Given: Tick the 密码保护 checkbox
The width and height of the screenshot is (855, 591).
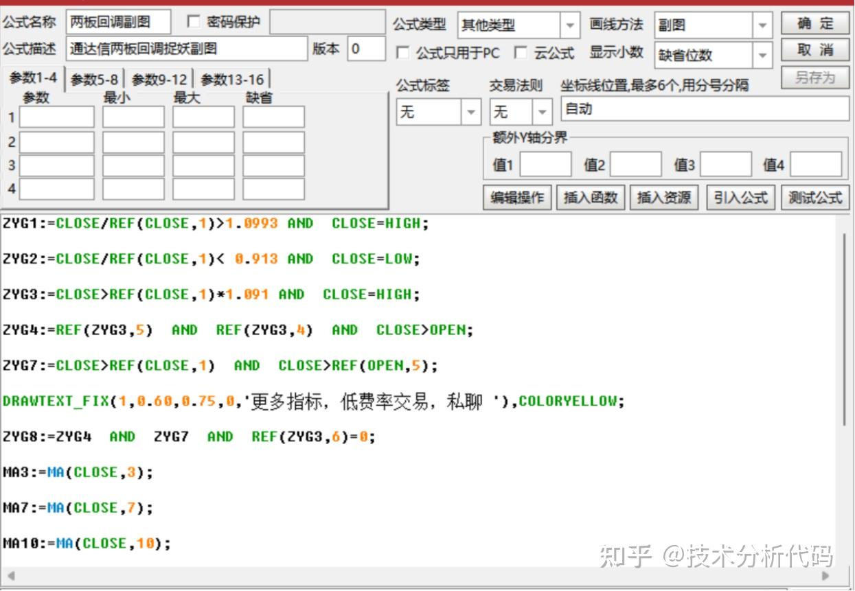Looking at the screenshot, I should click(194, 23).
